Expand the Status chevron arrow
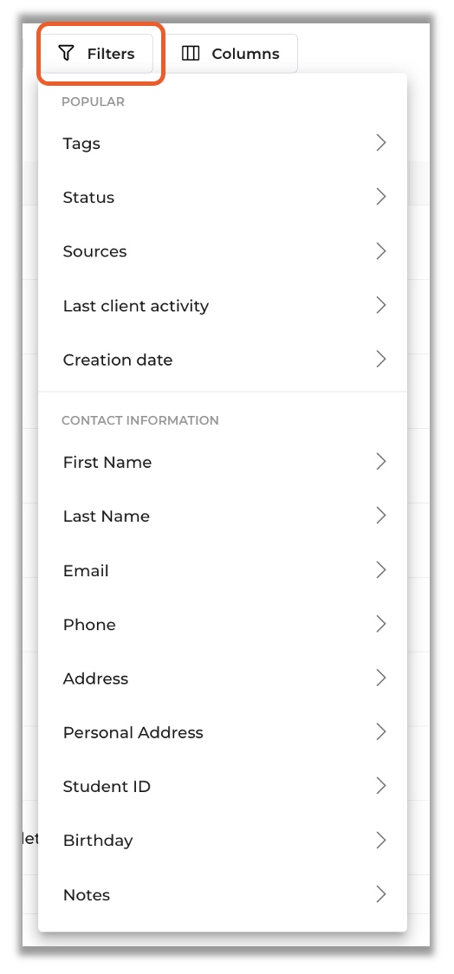This screenshot has height=974, width=454. [381, 197]
